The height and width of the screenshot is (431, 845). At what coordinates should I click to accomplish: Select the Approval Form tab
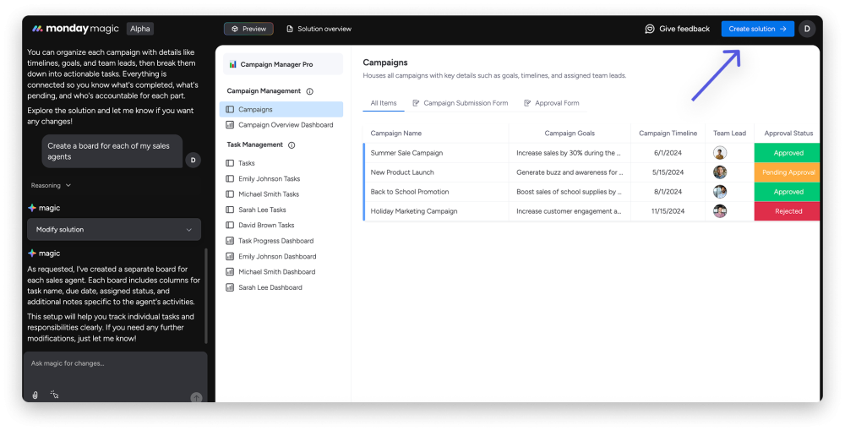551,103
